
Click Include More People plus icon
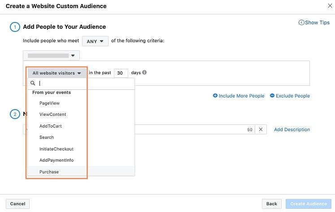[x=215, y=96]
